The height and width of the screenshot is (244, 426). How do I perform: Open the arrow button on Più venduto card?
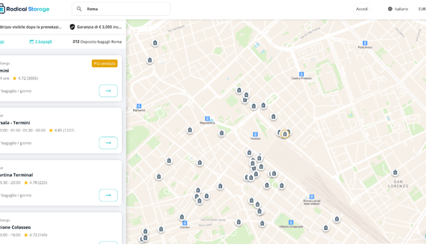click(108, 90)
